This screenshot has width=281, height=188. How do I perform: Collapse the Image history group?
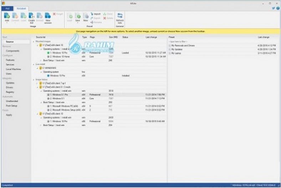[x=34, y=80]
